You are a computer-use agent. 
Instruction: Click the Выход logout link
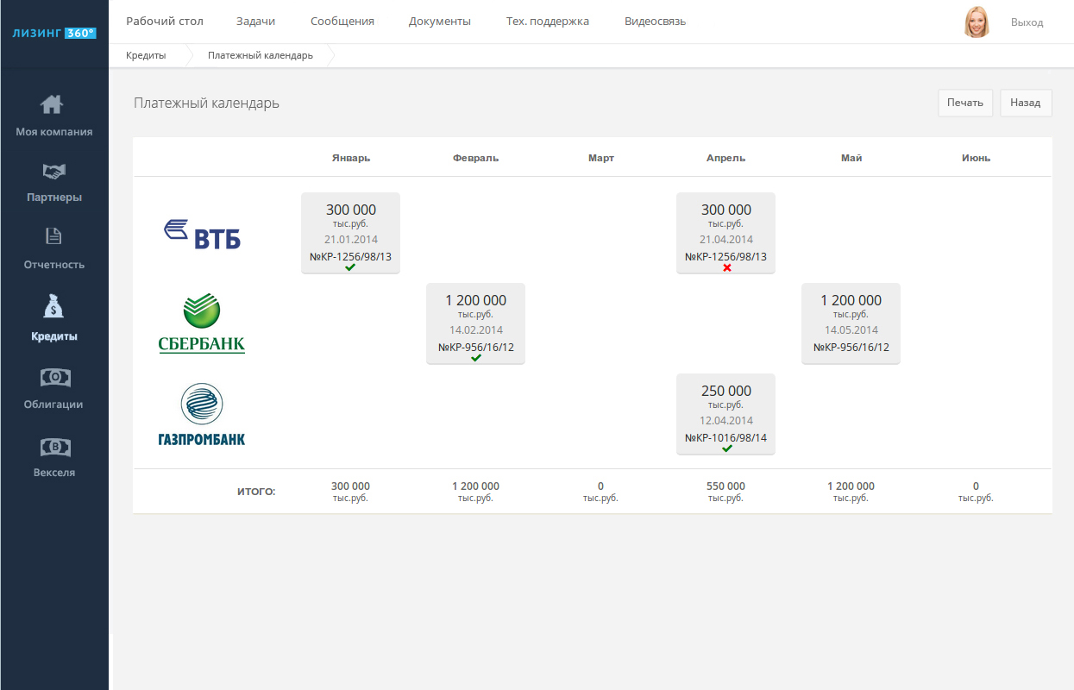click(x=1027, y=22)
